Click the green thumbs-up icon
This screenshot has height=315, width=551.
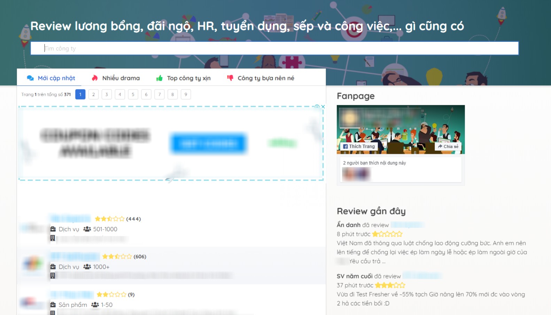(160, 78)
